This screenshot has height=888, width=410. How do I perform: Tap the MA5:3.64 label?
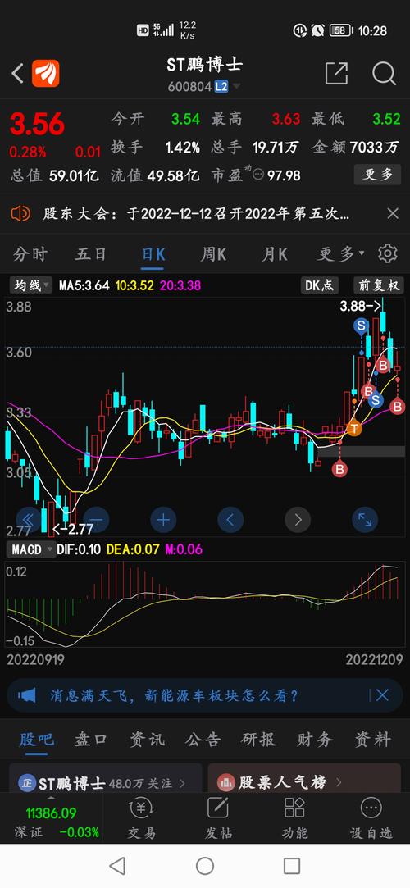(x=84, y=285)
